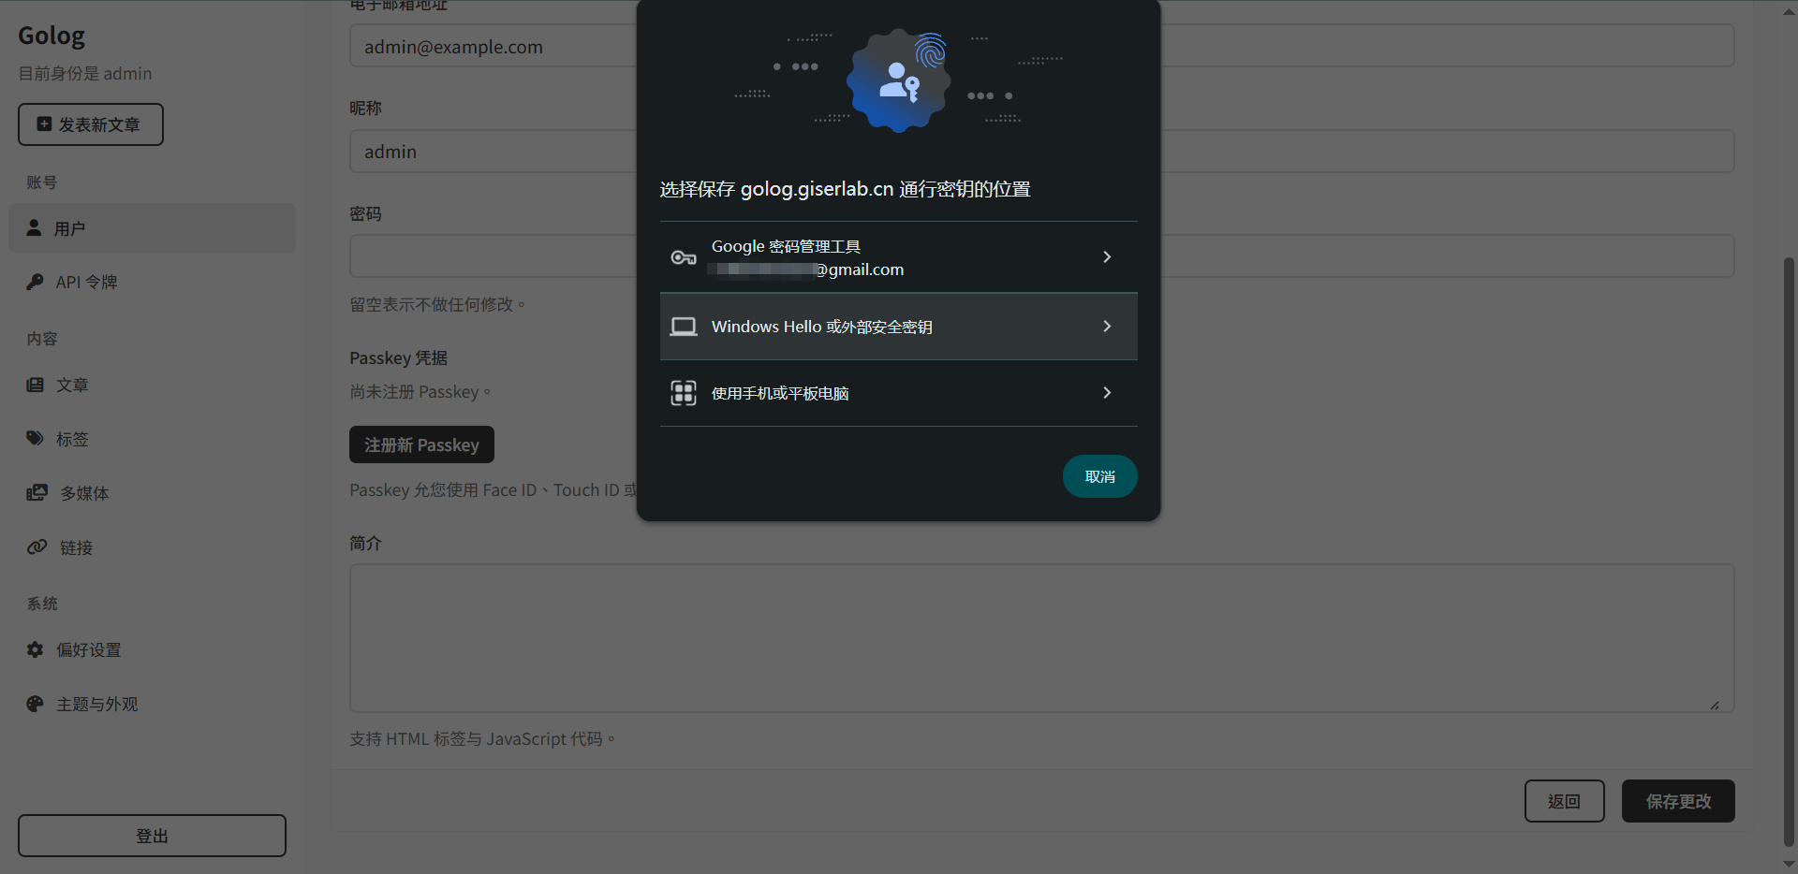Click the QR icon for 使用手机或平板电脑
This screenshot has width=1798, height=874.
click(x=684, y=393)
